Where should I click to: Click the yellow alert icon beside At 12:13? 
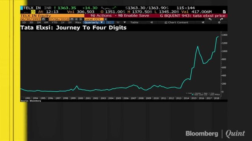33,12
